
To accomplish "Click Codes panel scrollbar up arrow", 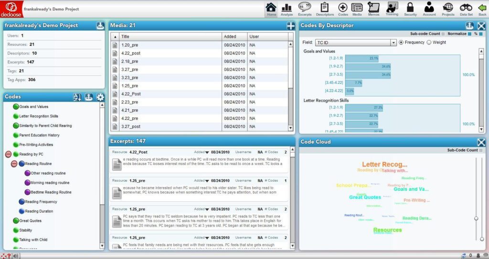I will pyautogui.click(x=102, y=105).
